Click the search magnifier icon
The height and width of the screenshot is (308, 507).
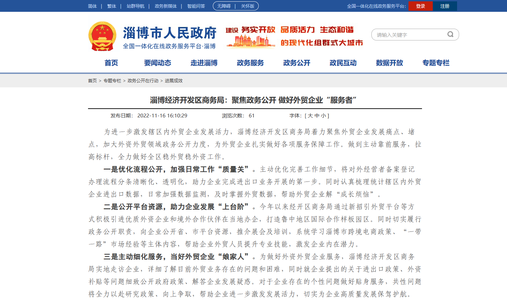tap(450, 34)
